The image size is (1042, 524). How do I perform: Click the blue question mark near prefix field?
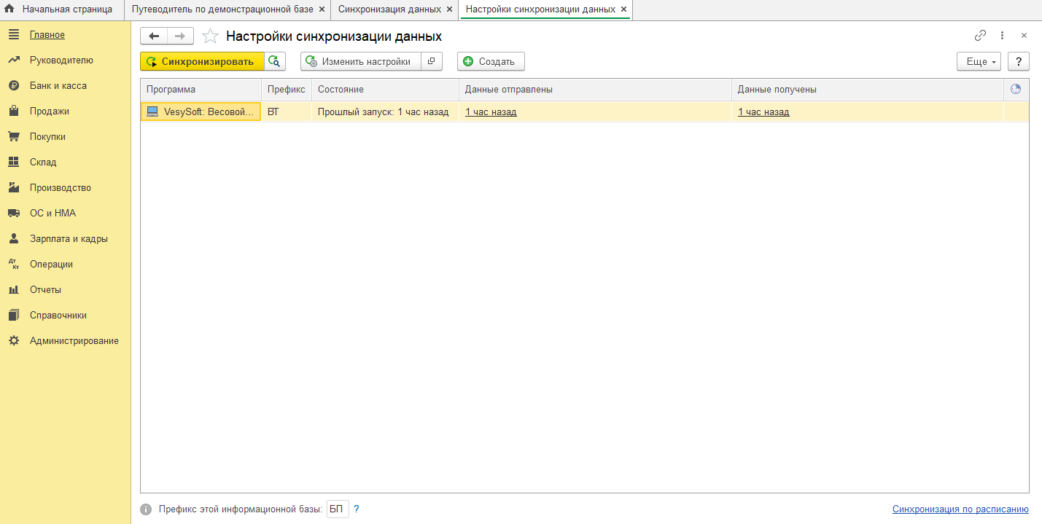[x=357, y=509]
